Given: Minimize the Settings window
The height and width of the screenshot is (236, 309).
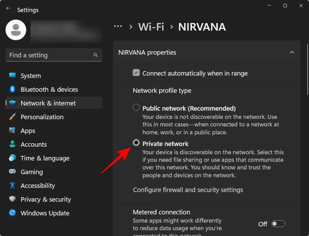Looking at the screenshot, I should coord(269,5).
